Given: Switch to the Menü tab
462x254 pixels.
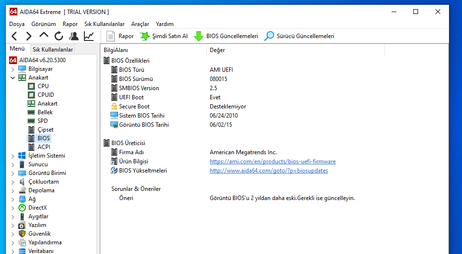Looking at the screenshot, I should point(17,49).
